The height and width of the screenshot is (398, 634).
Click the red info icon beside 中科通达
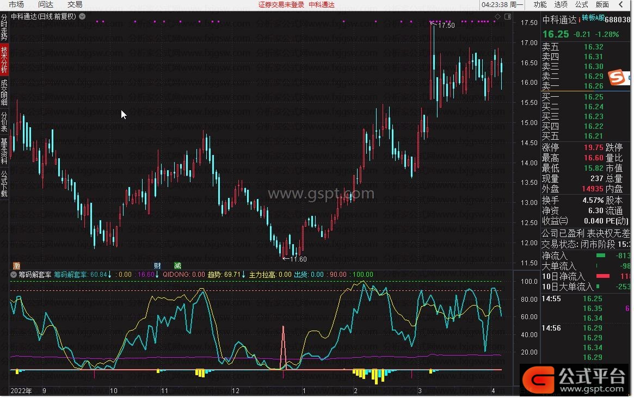[580, 20]
